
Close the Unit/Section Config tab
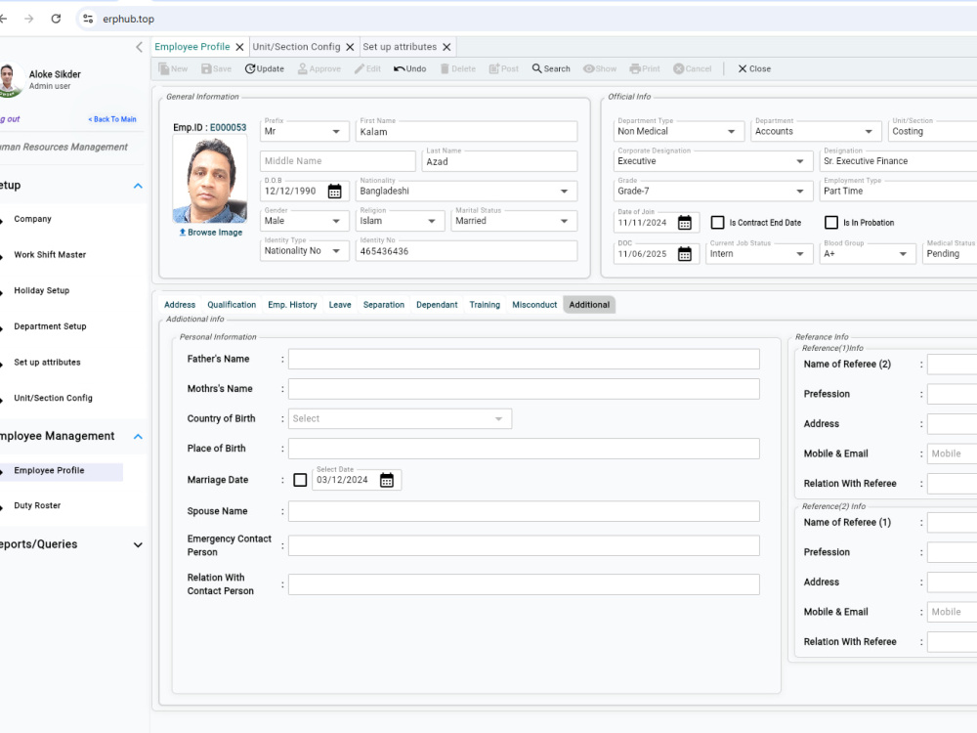pyautogui.click(x=350, y=47)
